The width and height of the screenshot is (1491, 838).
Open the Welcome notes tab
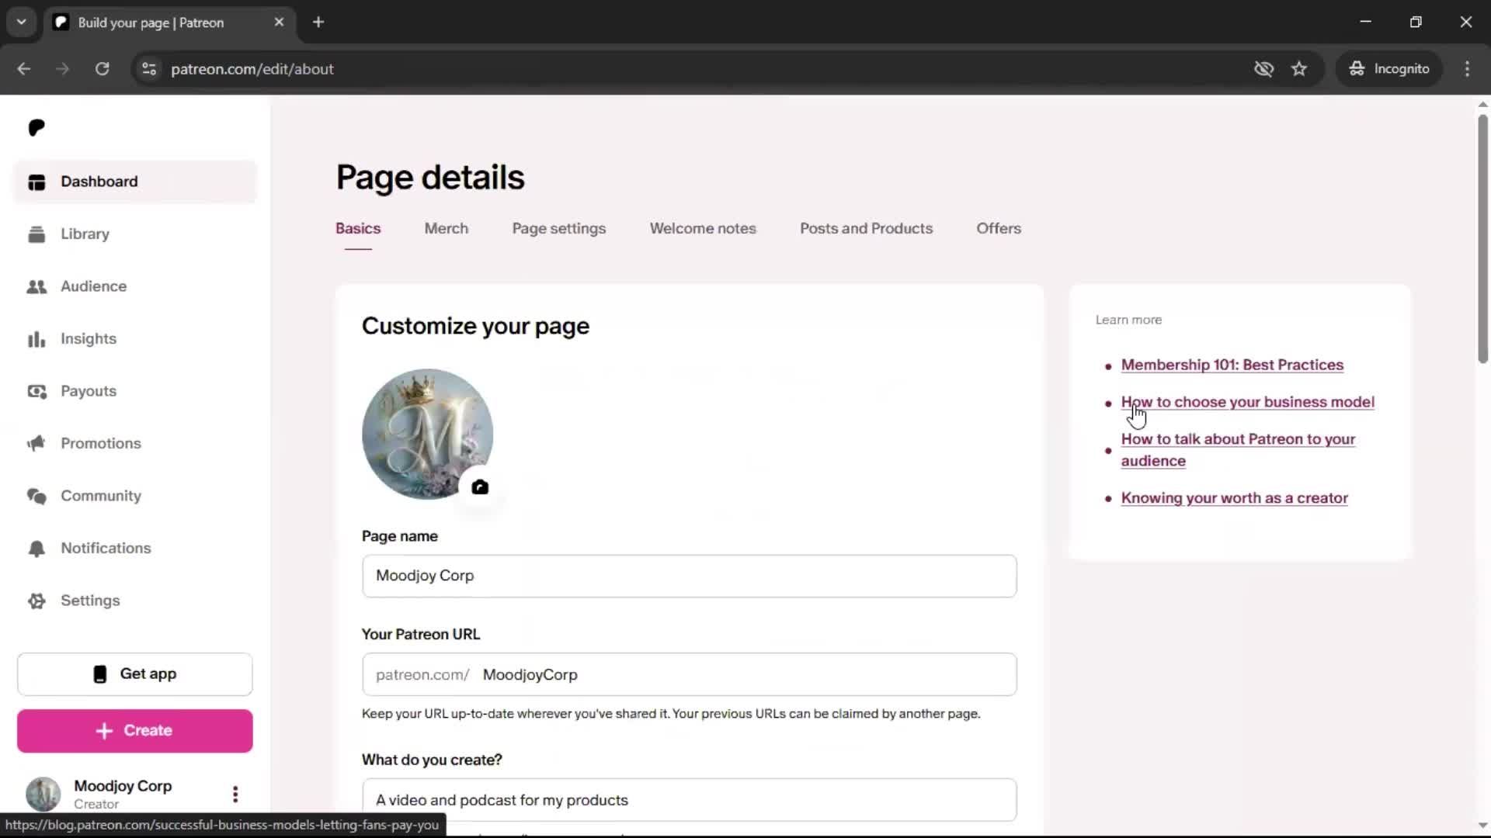coord(703,229)
